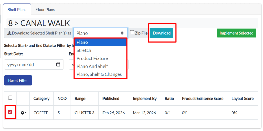Screen dimensions: 263x131
Task: Open the Plano format dropdown
Action: coord(100,33)
